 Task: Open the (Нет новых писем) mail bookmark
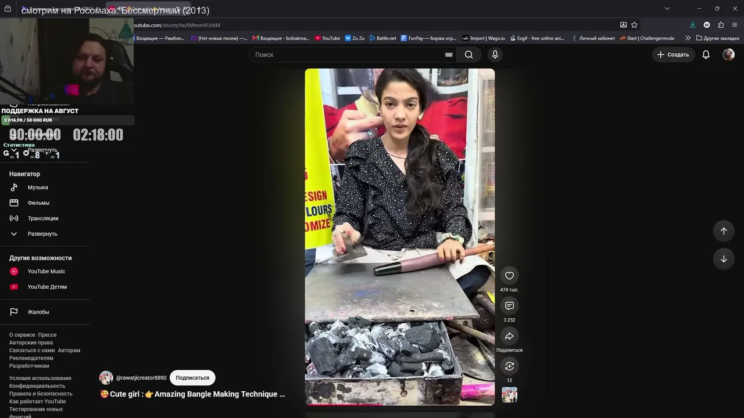(x=219, y=38)
